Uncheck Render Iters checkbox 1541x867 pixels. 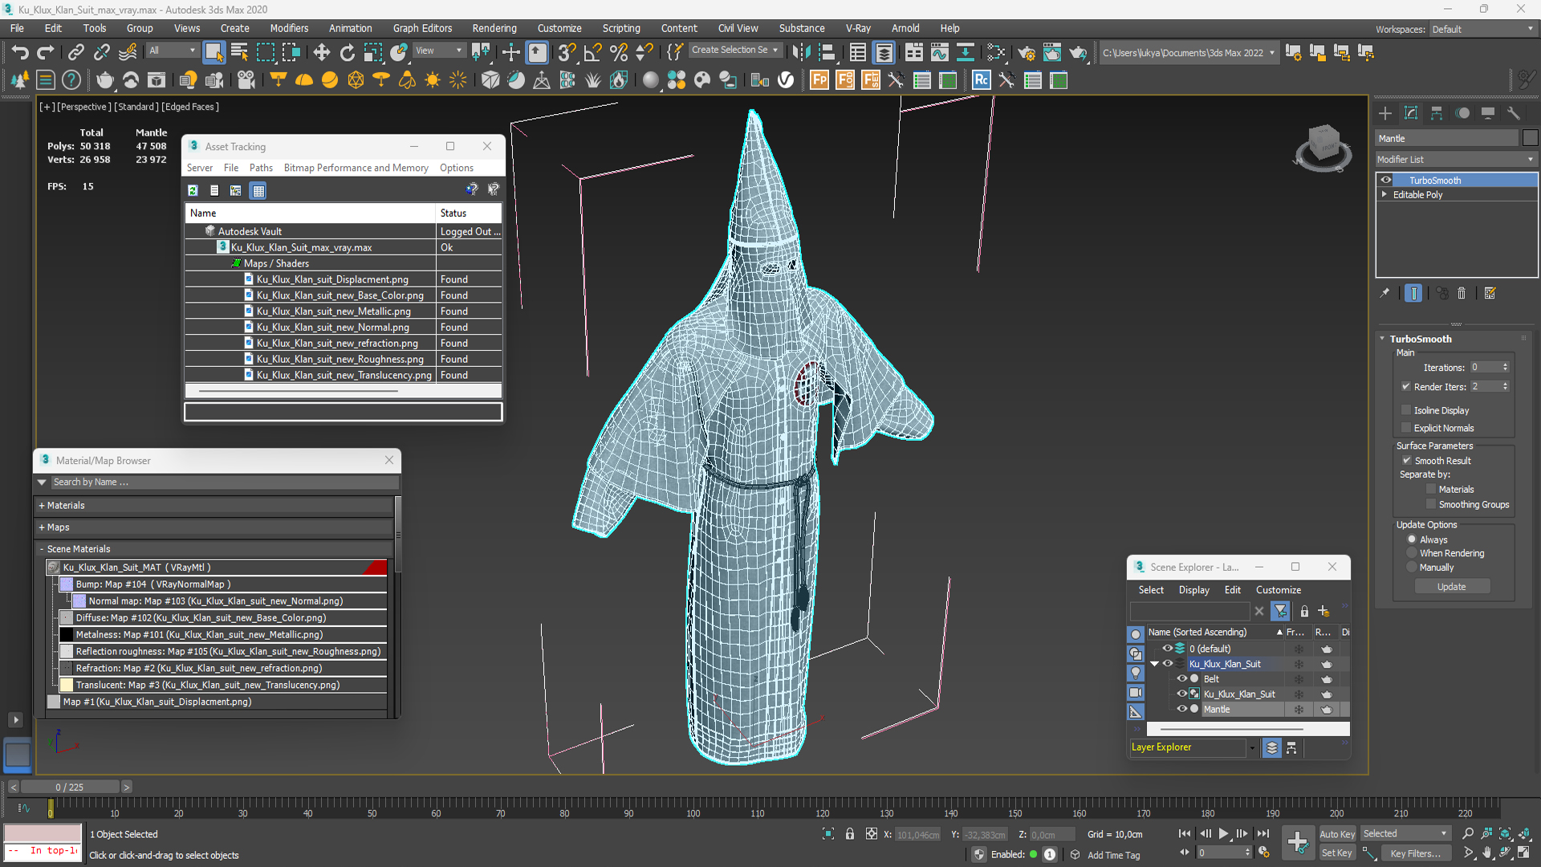coord(1406,387)
